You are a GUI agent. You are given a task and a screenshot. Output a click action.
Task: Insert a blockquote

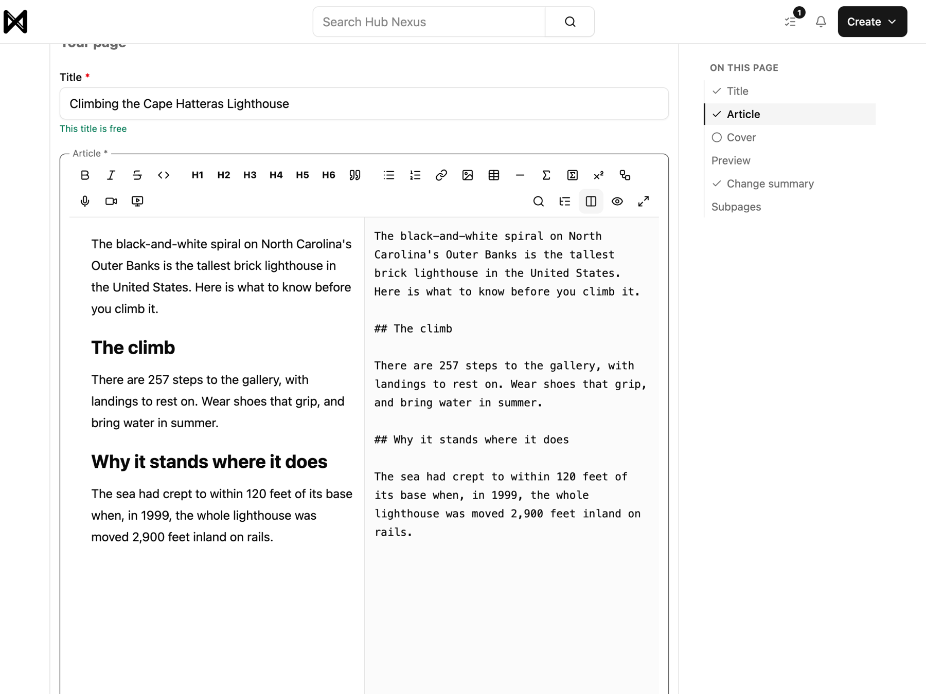pos(355,175)
